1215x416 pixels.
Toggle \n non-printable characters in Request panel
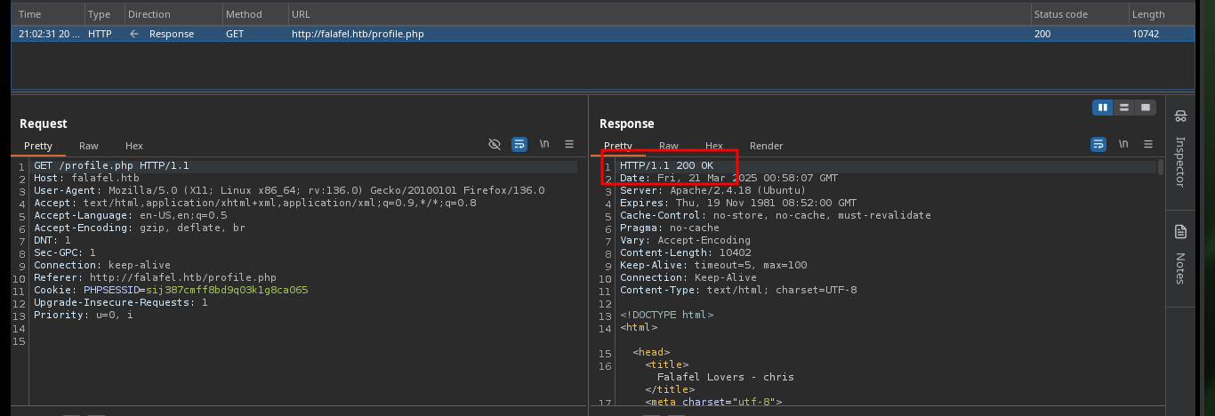click(544, 144)
